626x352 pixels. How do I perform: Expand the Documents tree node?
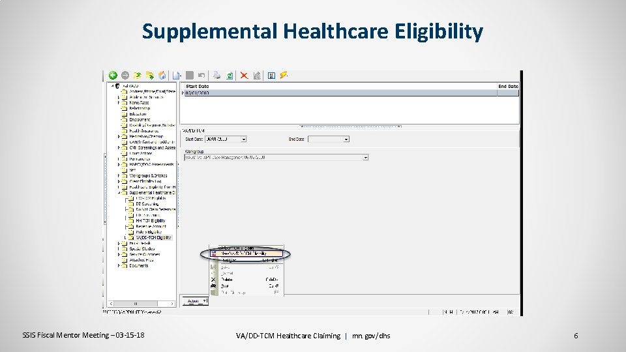(119, 265)
